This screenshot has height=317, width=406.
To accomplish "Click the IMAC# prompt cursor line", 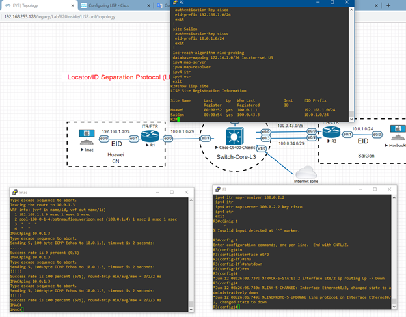I will tap(17, 309).
